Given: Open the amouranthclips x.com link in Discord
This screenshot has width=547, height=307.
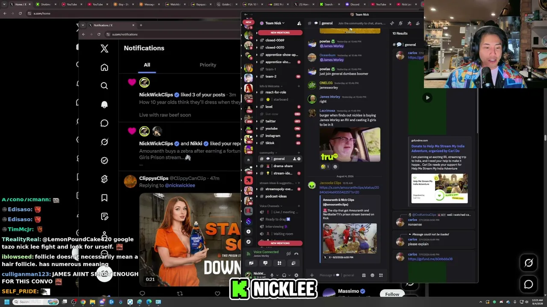Looking at the screenshot, I should [x=349, y=190].
